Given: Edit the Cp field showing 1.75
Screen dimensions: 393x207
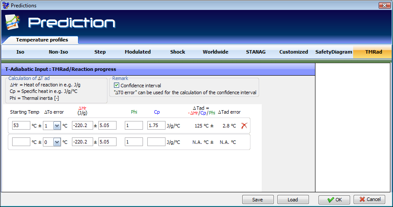Looking at the screenshot, I should [x=156, y=125].
